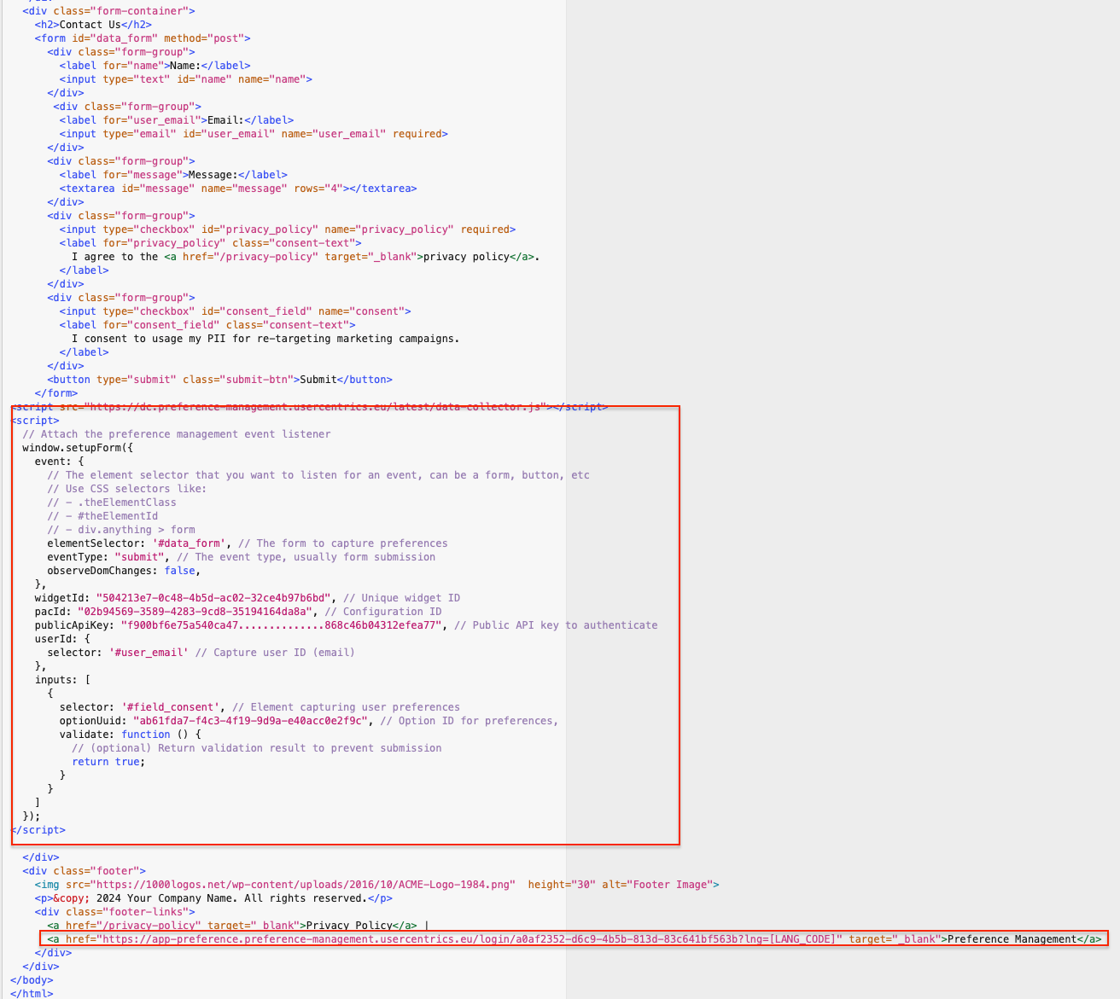Viewport: 1120px width, 999px height.
Task: Click the 'div.anything > form' comment line
Action: pyautogui.click(x=121, y=530)
